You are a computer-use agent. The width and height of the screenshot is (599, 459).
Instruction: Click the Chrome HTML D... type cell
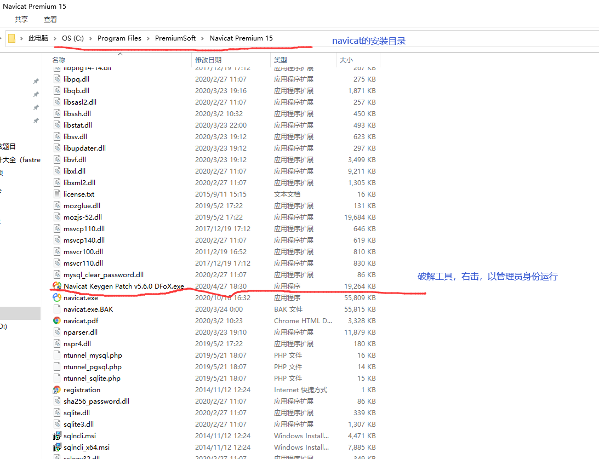point(303,320)
